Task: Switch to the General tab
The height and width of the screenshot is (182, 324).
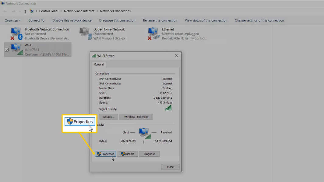Action: point(99,64)
